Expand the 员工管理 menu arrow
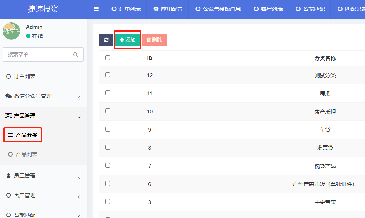This screenshot has height=218, width=365. pos(79,177)
